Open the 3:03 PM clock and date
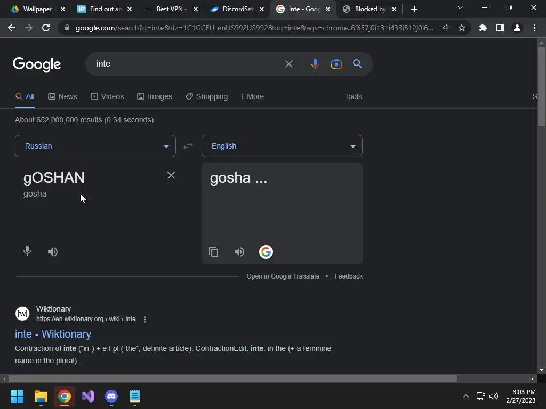 pos(521,396)
